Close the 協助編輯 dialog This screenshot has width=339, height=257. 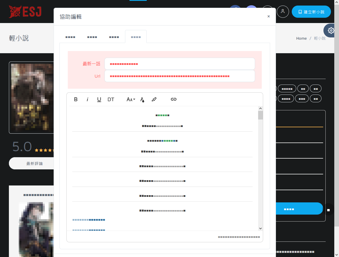(268, 16)
